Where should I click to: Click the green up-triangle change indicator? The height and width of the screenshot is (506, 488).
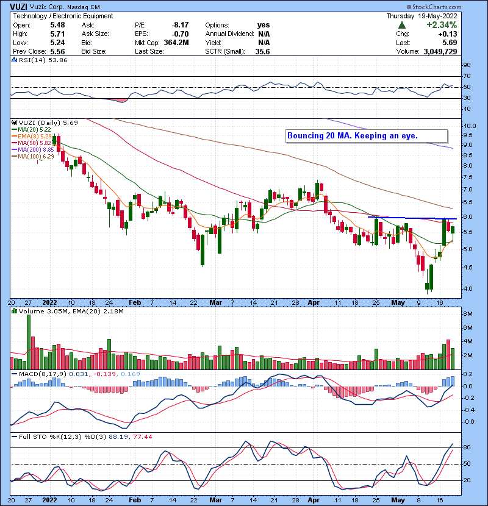tap(402, 25)
